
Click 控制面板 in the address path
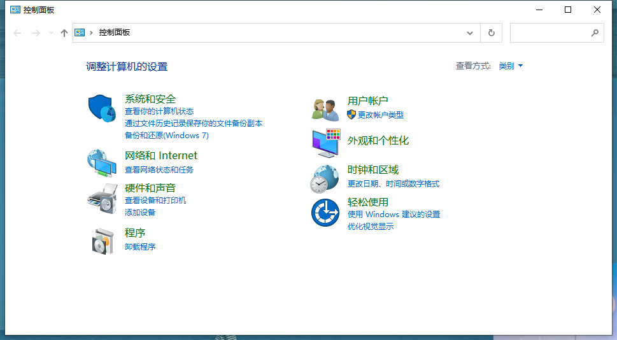[115, 32]
